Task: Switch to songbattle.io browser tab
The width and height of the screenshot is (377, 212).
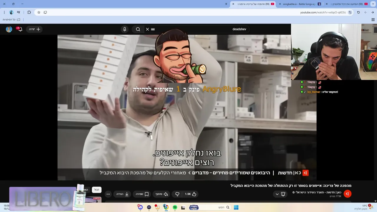Action: pos(301,4)
